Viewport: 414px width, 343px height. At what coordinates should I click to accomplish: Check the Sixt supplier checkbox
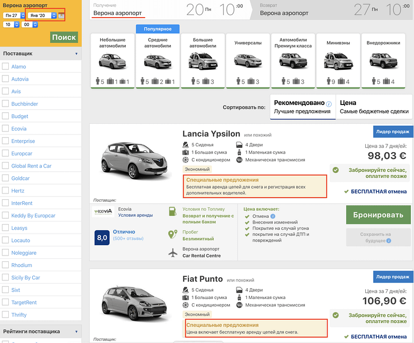(5, 290)
